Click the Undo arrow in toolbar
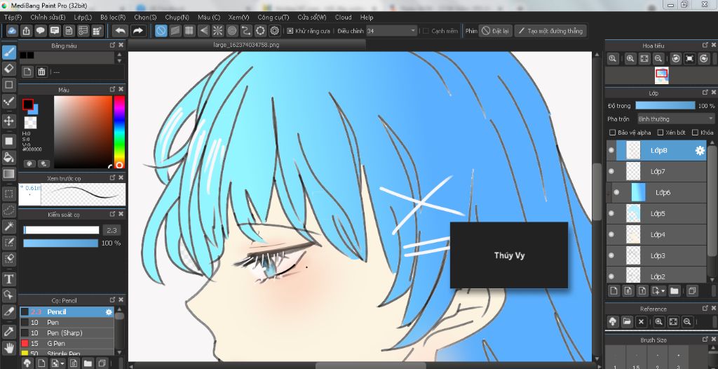This screenshot has height=369, width=718. point(120,31)
